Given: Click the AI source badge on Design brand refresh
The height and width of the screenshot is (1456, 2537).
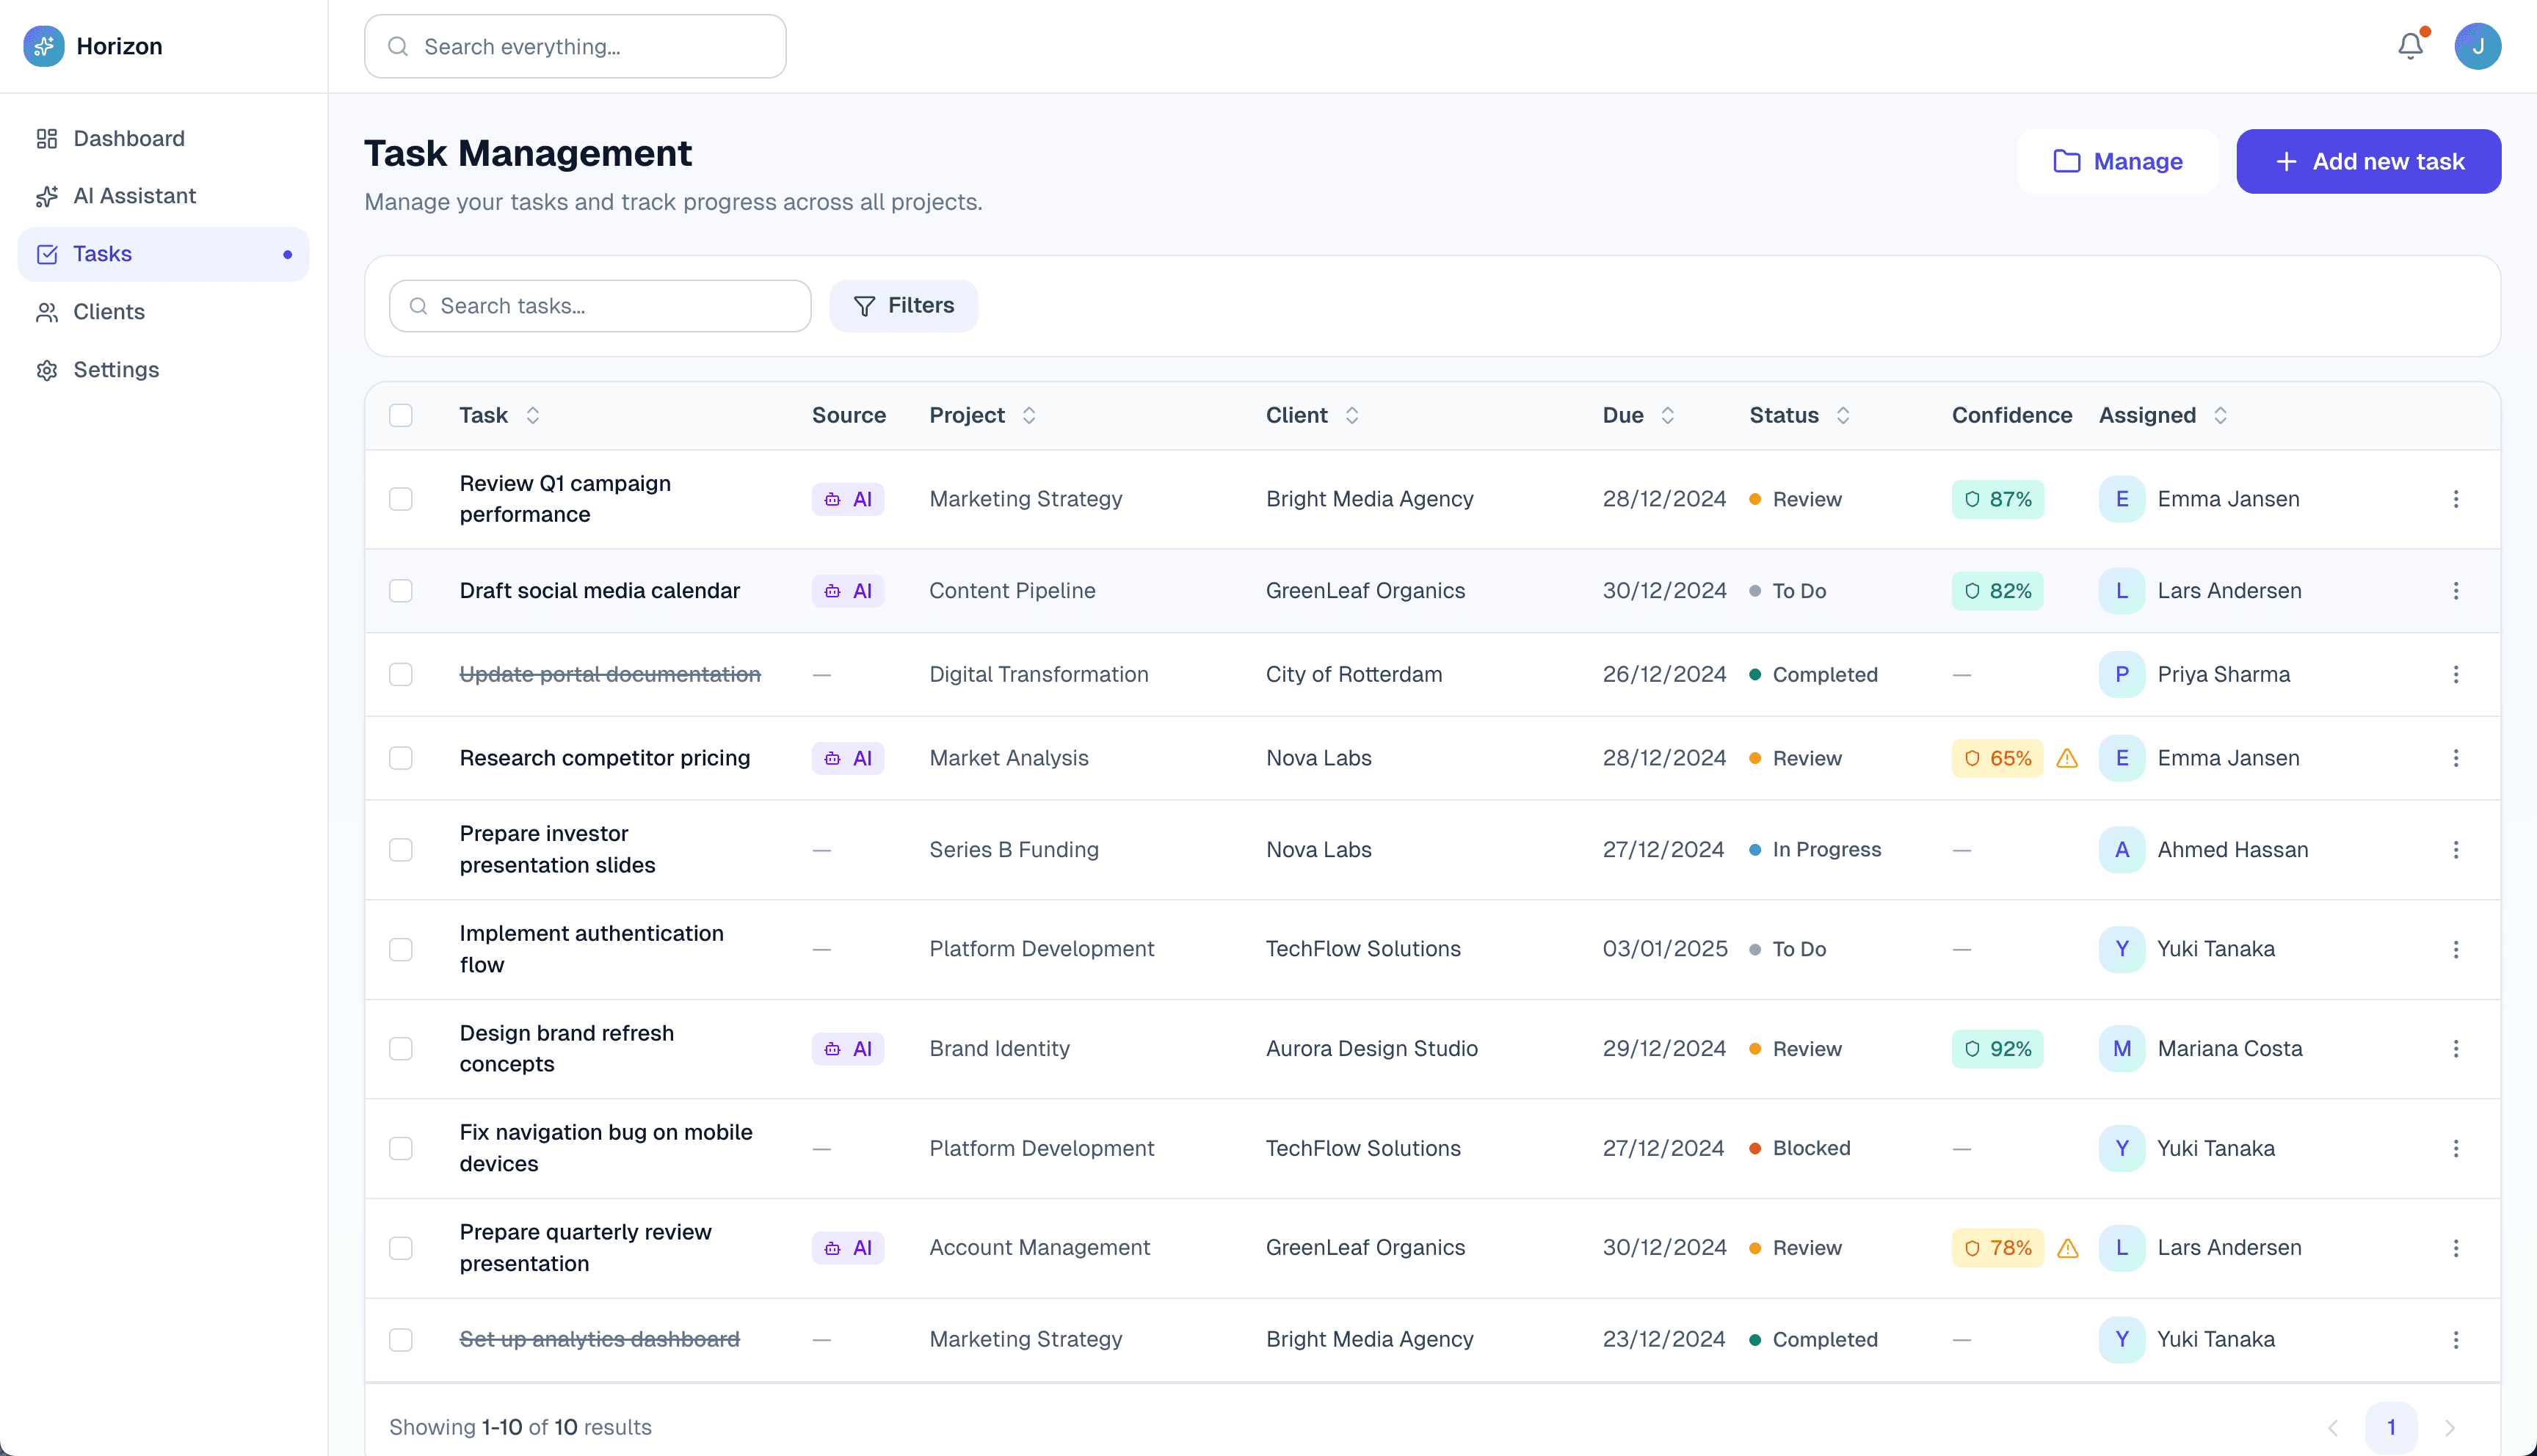Looking at the screenshot, I should coord(847,1049).
